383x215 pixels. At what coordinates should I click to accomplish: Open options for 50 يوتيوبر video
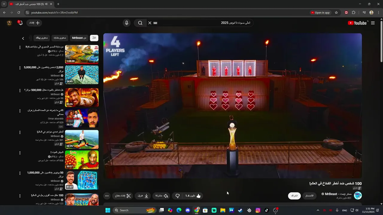20,173
